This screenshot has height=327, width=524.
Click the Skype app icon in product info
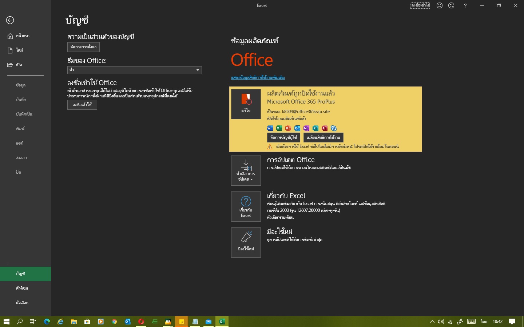click(334, 128)
